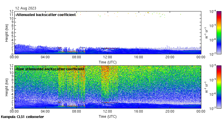Click the 10⁻⁶ label on the top colorbar
224x120 pixels.
(x=213, y=40)
